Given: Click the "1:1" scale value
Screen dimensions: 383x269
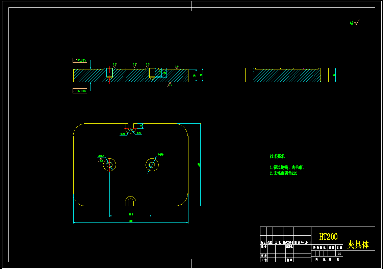Looking at the screenshot, I should click(339, 254).
